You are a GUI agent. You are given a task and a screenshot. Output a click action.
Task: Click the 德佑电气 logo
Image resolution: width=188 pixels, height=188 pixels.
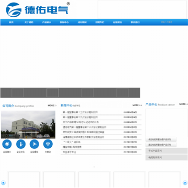click(38, 9)
